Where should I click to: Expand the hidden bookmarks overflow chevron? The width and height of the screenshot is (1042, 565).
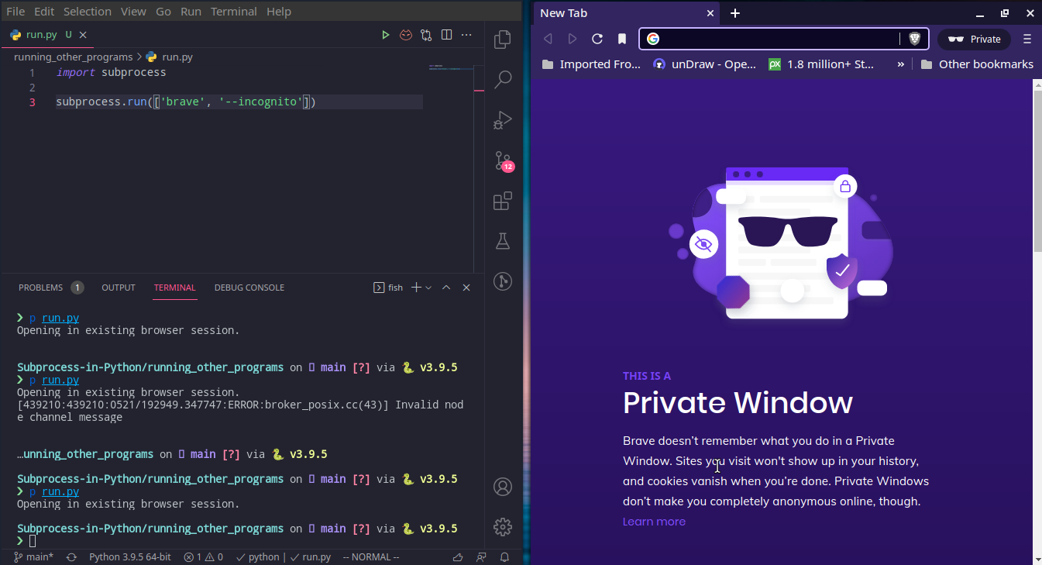pyautogui.click(x=900, y=64)
